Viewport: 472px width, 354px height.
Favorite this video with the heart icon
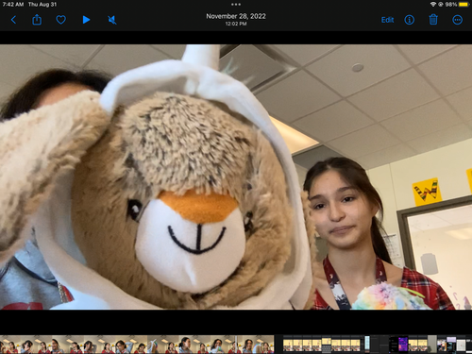click(60, 20)
